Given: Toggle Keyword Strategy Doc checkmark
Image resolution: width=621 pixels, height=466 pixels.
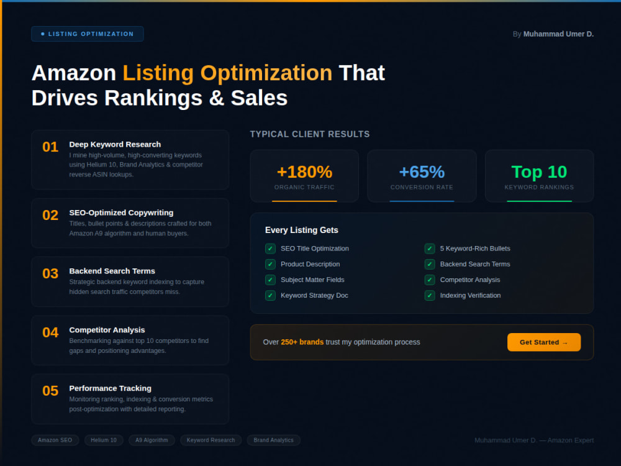Looking at the screenshot, I should coord(271,296).
